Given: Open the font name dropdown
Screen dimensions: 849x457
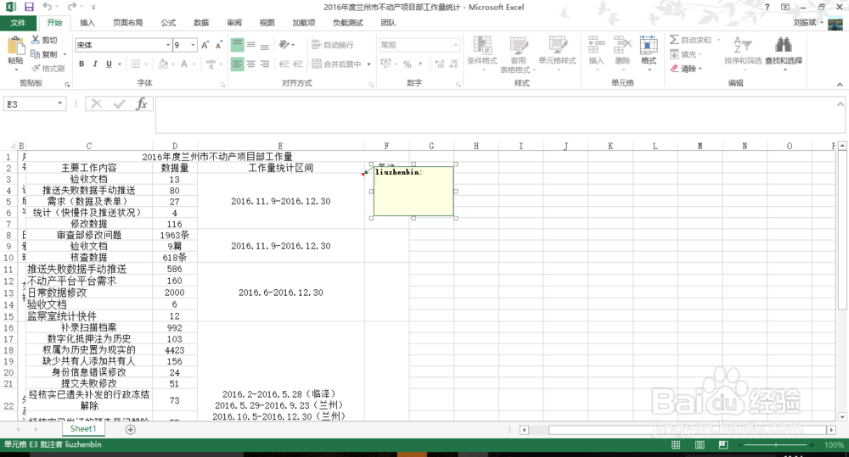Looking at the screenshot, I should pyautogui.click(x=168, y=45).
